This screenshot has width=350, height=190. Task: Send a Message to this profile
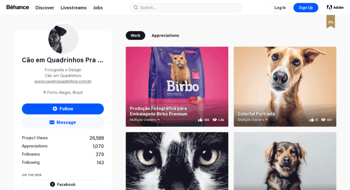click(63, 122)
